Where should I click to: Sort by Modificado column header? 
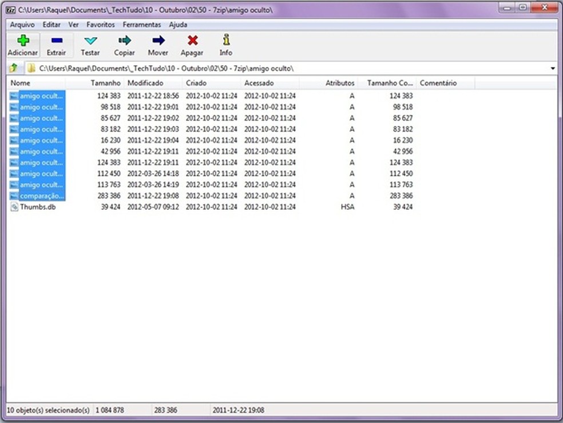145,83
